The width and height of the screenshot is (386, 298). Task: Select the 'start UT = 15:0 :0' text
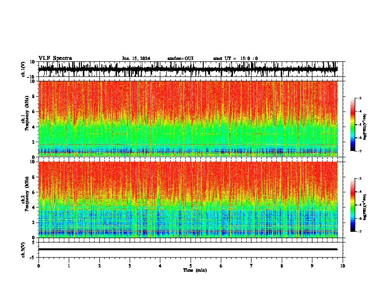point(235,58)
